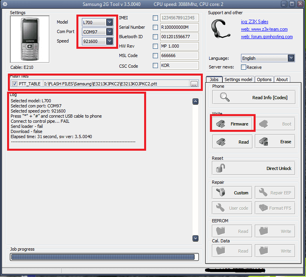
Task: Click the CSC Code field KOR
Action: (x=179, y=65)
